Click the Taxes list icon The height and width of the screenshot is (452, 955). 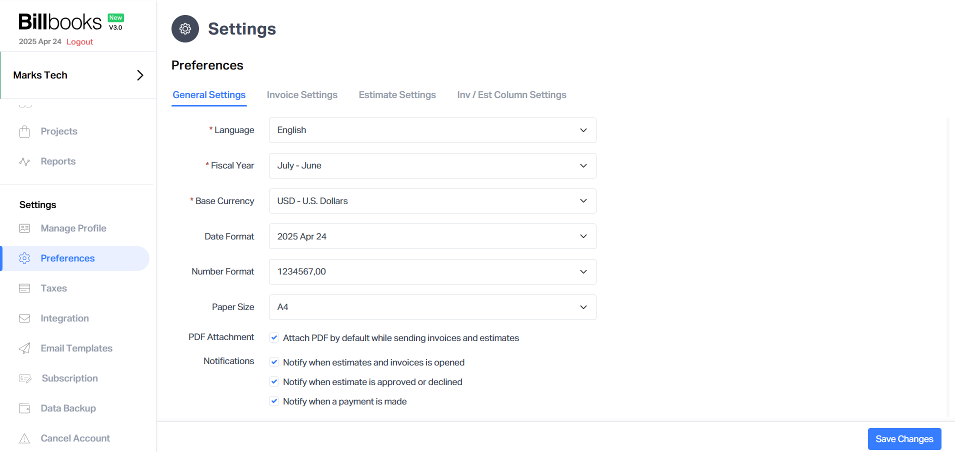point(24,288)
